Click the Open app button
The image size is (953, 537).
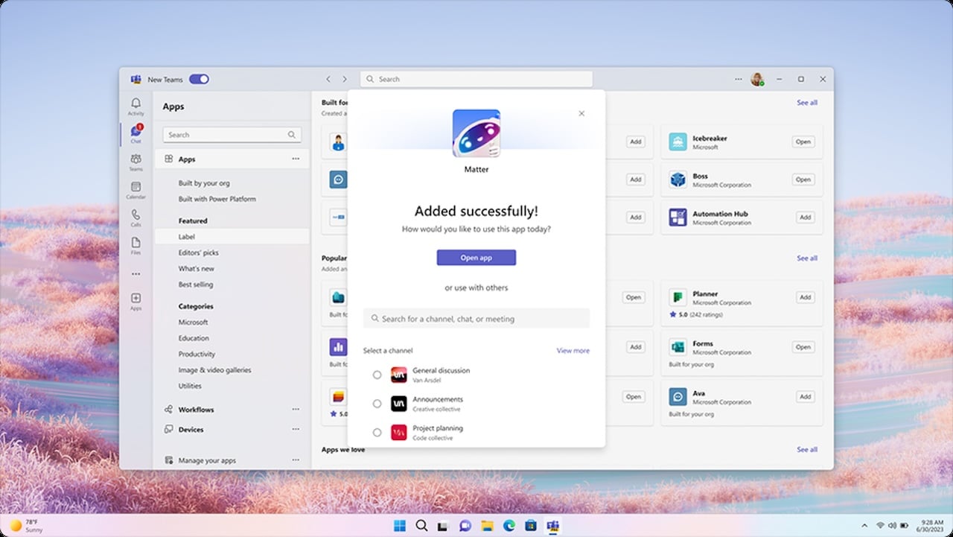coord(476,258)
